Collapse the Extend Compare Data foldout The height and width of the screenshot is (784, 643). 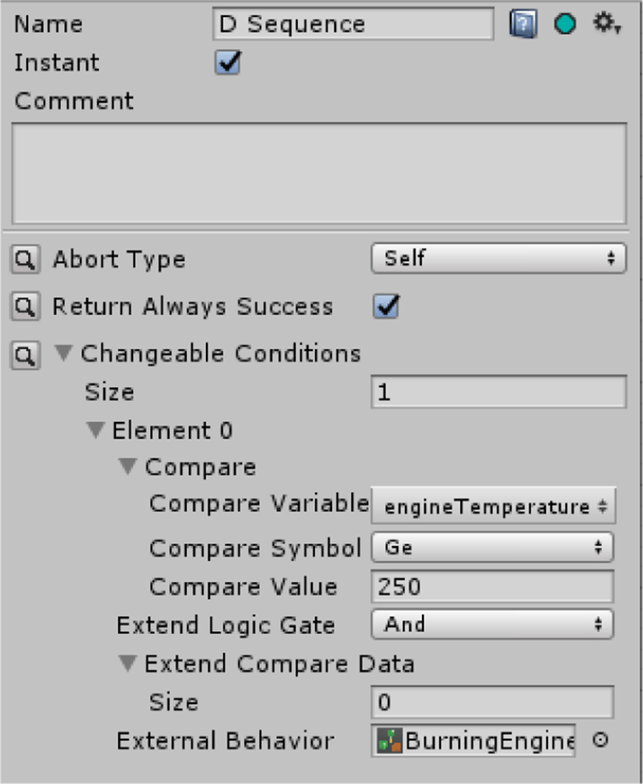128,664
